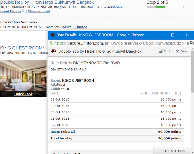The width and height of the screenshot is (194, 154).
Task: Click the Room Subtotal label
Action: pyautogui.click(x=63, y=132)
